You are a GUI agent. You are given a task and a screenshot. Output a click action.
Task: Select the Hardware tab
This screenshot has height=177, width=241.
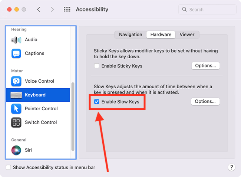pos(161,35)
